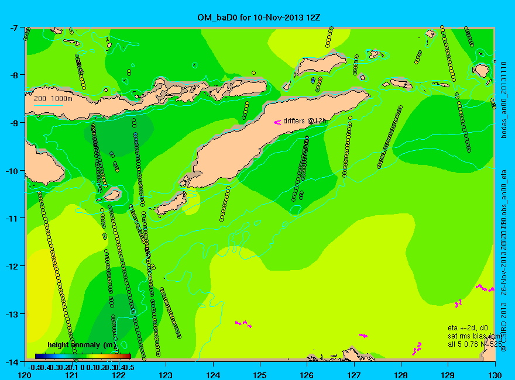
Task: Click longitude axis label "127"
Action: [354, 375]
